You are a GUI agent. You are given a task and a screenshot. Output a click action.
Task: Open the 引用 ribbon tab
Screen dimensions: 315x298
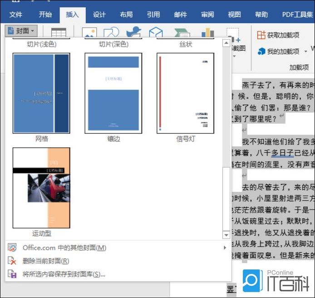(153, 15)
